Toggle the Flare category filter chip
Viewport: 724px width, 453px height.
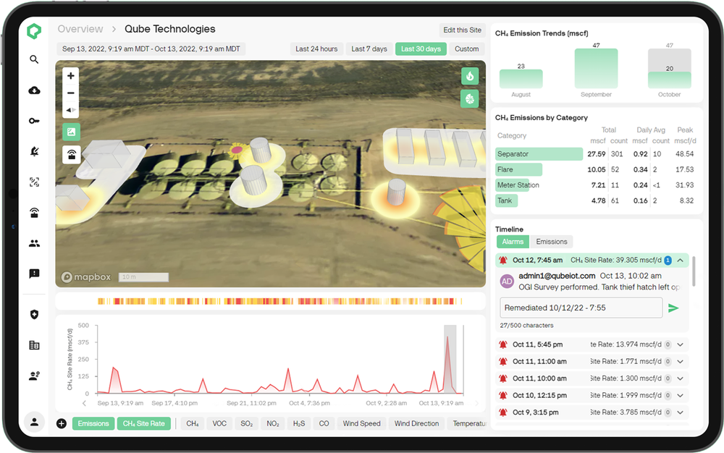518,169
